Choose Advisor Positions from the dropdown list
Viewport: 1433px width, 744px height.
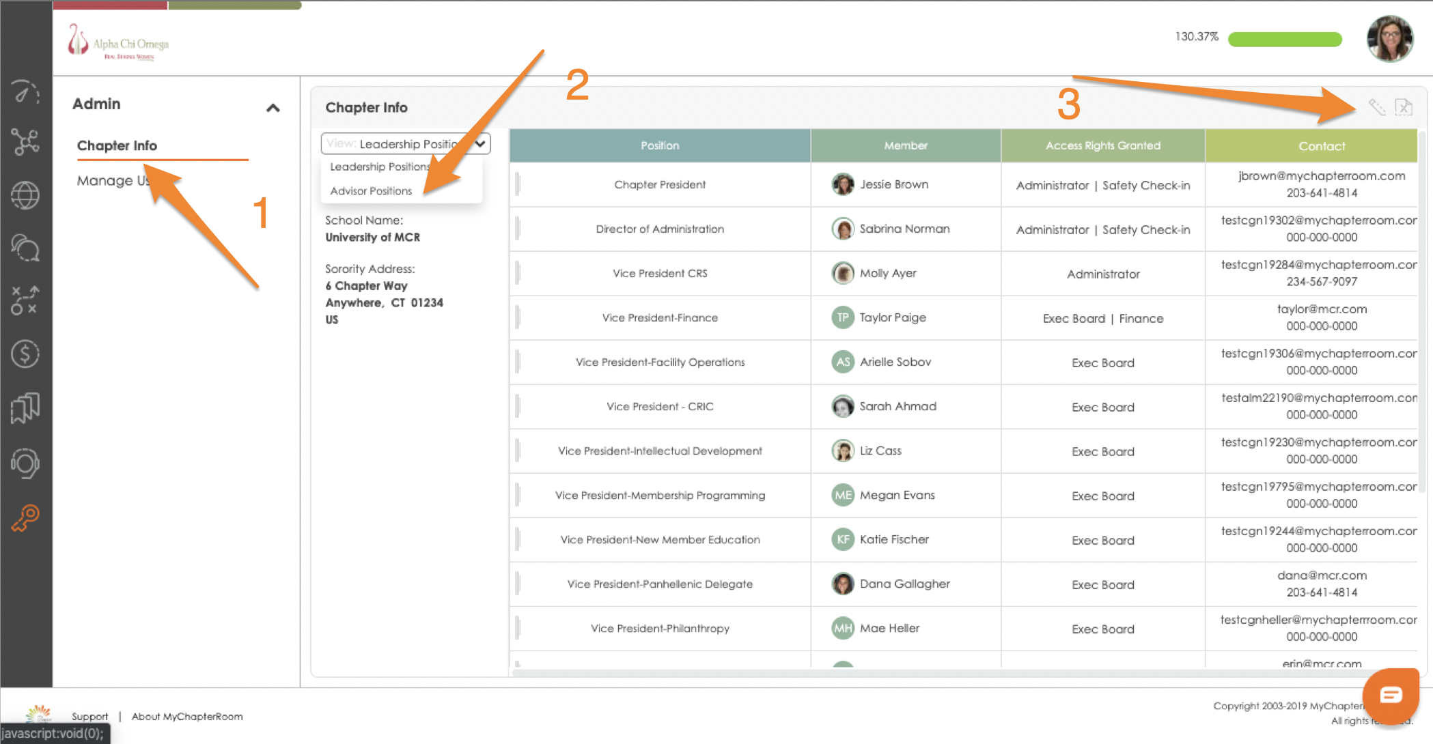(371, 191)
